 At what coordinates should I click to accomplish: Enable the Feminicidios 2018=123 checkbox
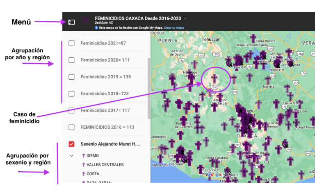[x=71, y=94]
